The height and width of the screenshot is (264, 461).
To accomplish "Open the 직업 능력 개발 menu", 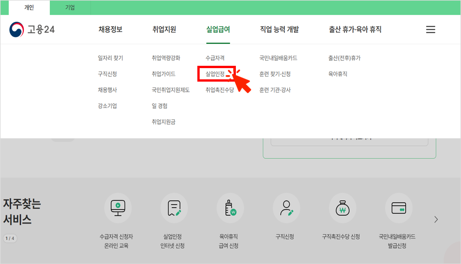I will pos(279,29).
